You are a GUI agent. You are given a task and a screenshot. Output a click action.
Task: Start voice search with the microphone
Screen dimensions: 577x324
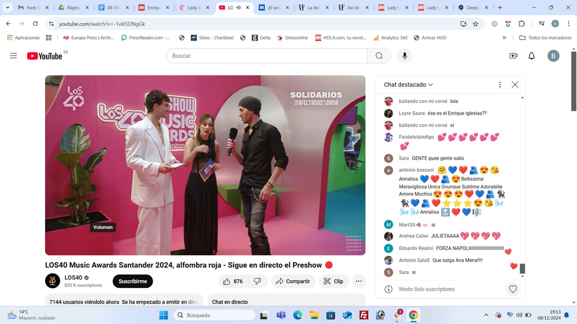click(x=405, y=56)
